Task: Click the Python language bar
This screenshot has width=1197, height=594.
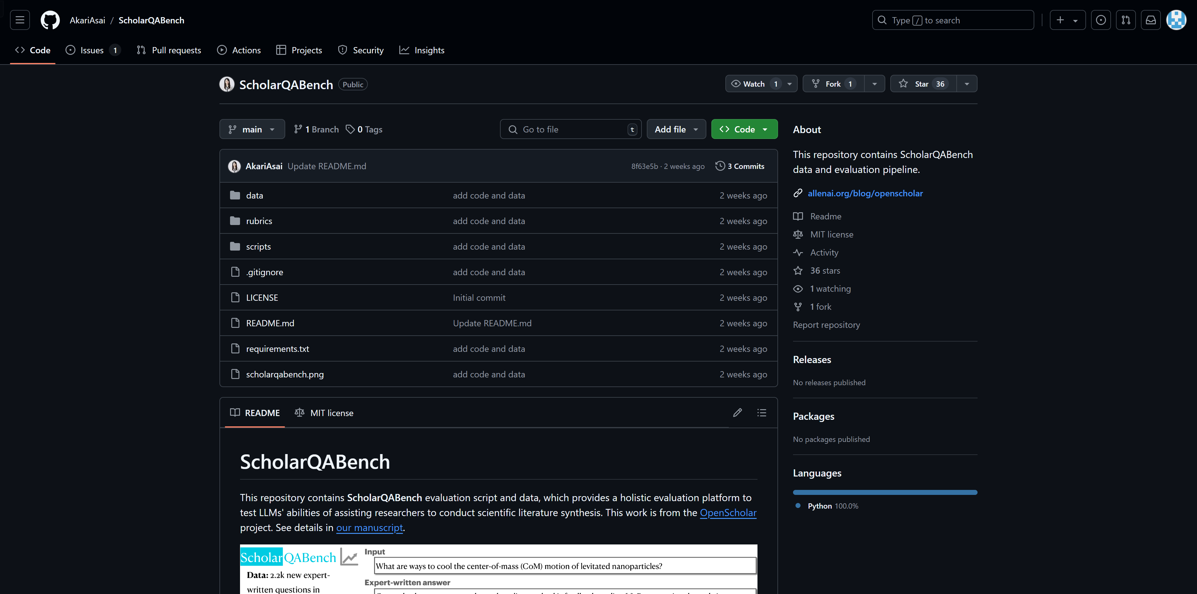Action: (885, 492)
